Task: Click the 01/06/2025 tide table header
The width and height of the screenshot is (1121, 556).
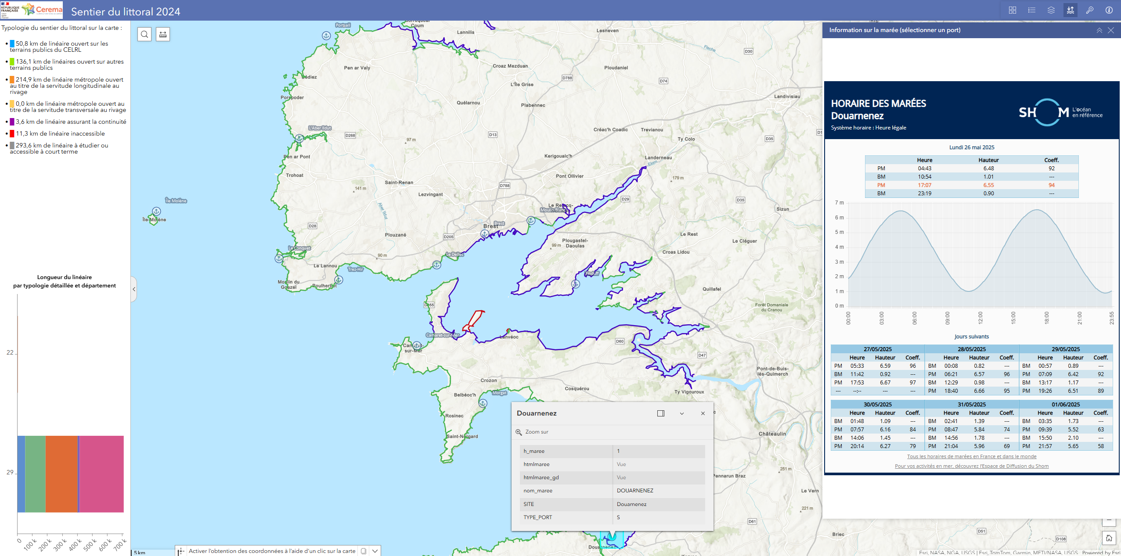Action: pos(1066,405)
